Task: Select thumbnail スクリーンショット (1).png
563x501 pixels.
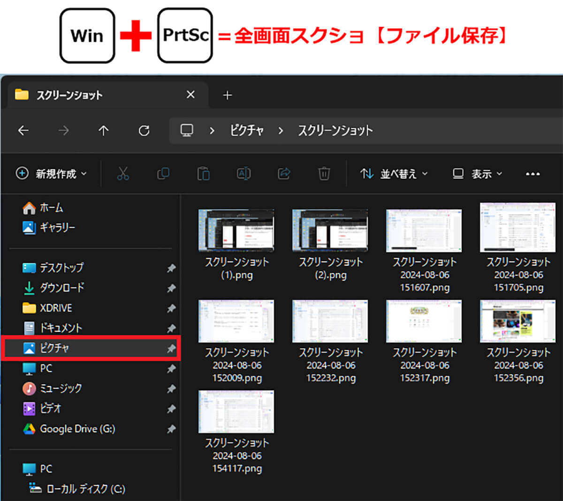Action: [x=236, y=230]
